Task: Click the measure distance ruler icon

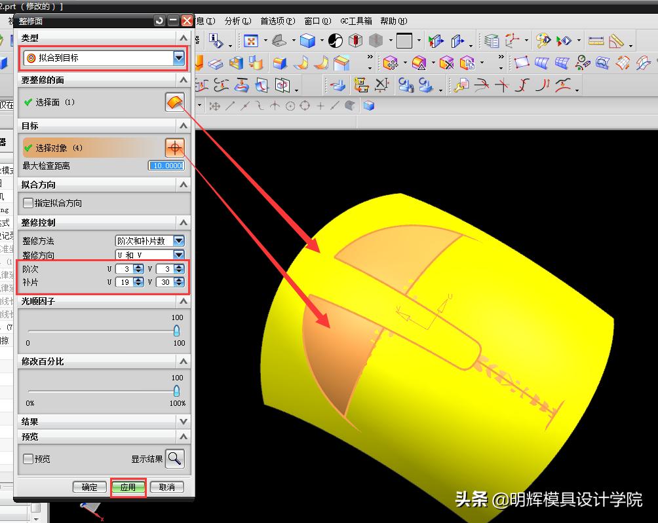Action: (x=596, y=41)
